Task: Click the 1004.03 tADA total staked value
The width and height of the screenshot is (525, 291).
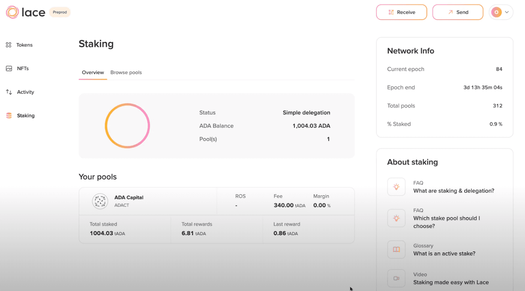Action: [107, 233]
